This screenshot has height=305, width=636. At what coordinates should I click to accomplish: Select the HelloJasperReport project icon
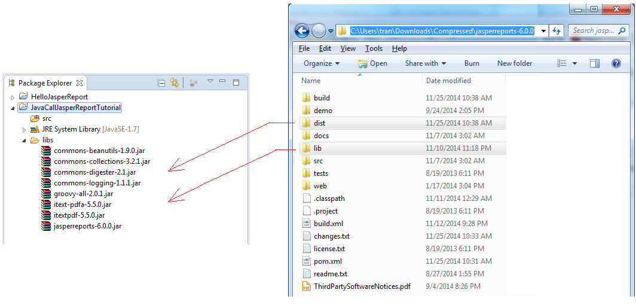tap(23, 97)
